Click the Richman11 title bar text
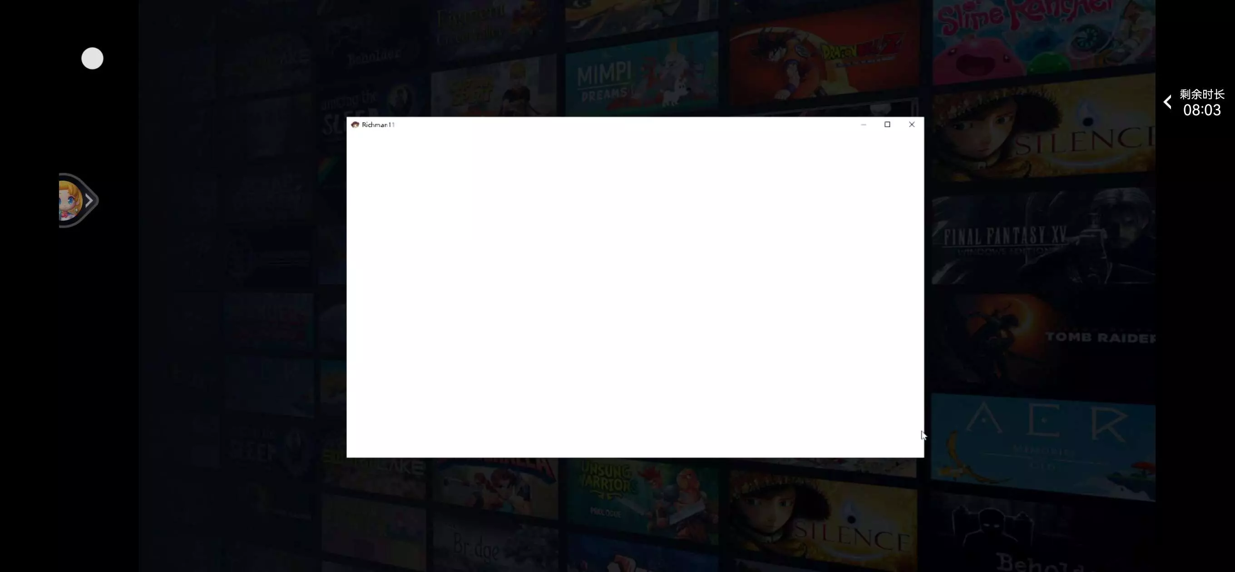 click(x=378, y=125)
